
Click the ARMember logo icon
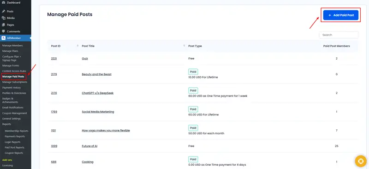(x=4, y=38)
